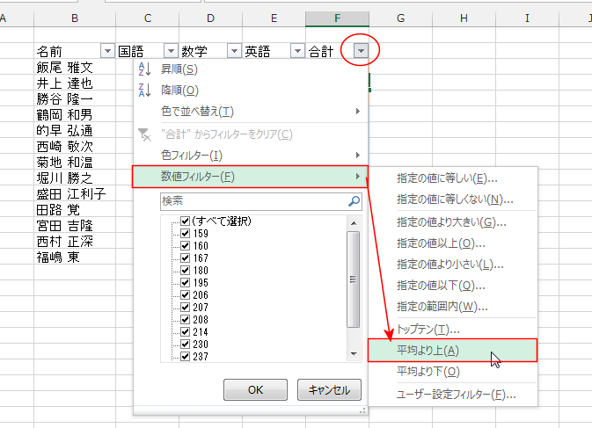
Task: Select 指定の範囲内 filter option
Action: pyautogui.click(x=453, y=307)
